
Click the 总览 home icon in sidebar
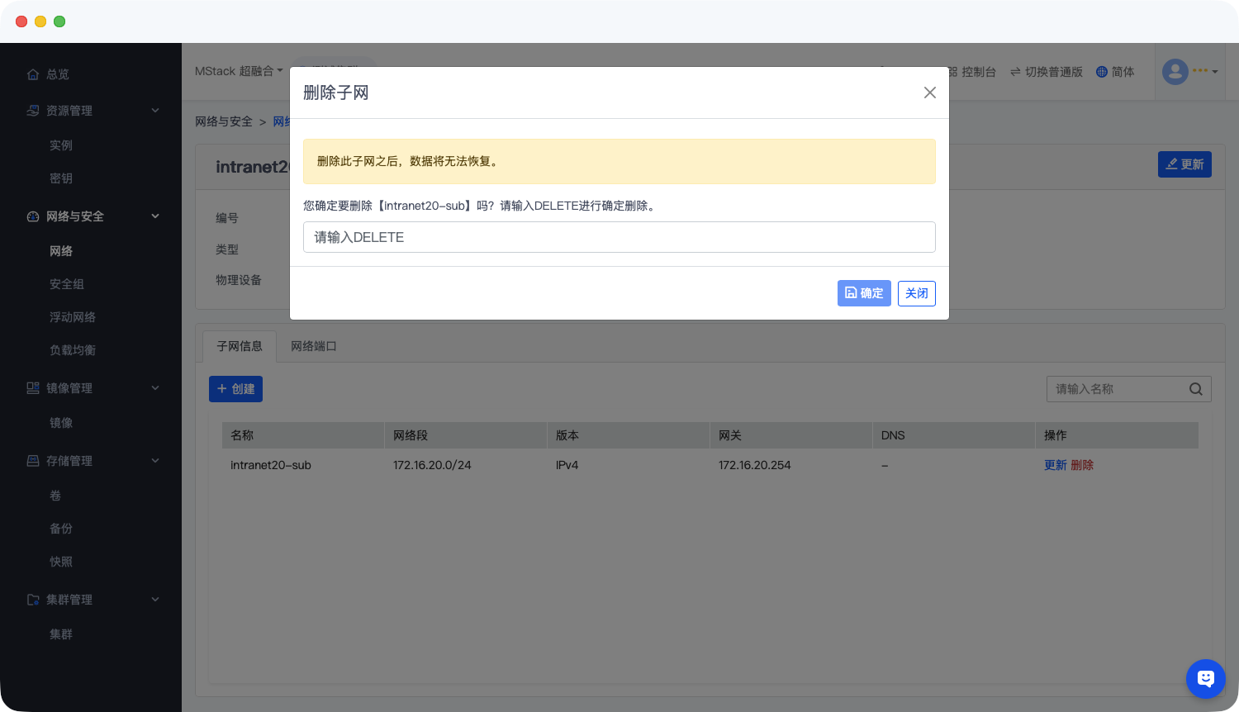click(33, 74)
